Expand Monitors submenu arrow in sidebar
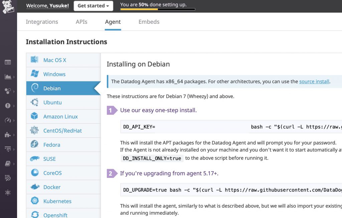This screenshot has width=342, height=218. click(x=14, y=106)
